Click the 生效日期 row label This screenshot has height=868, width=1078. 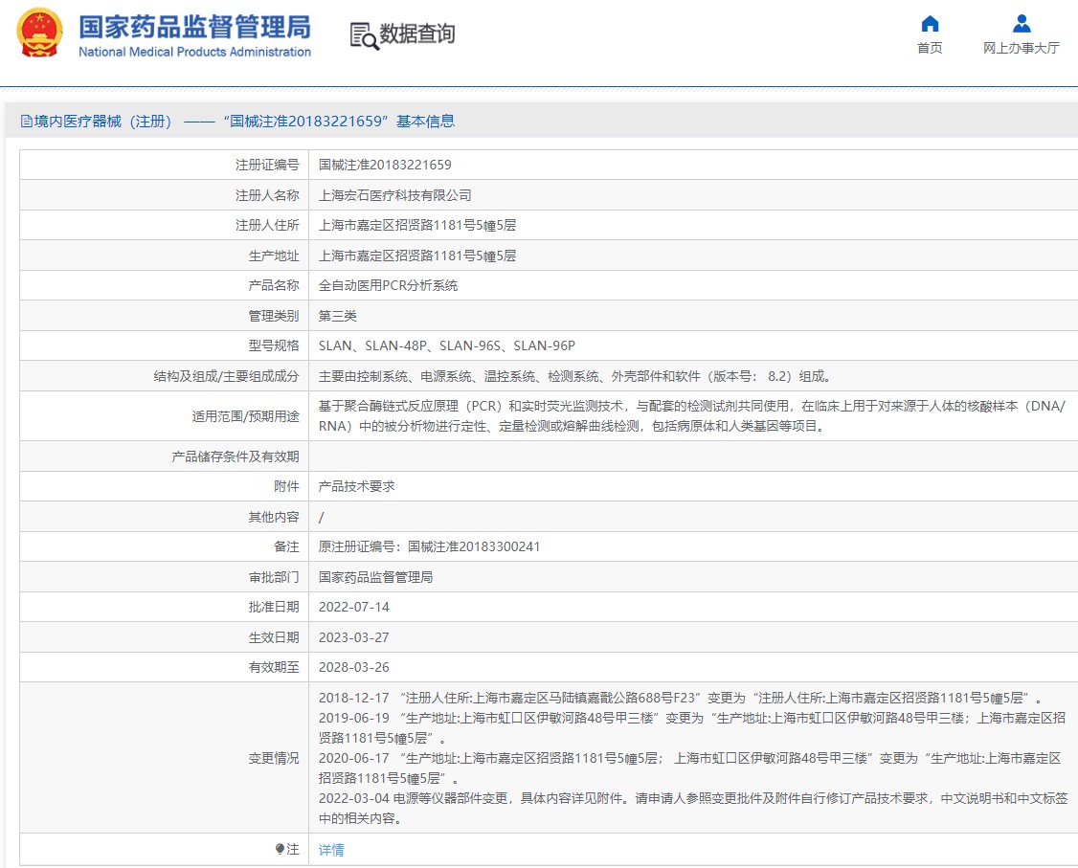[274, 637]
